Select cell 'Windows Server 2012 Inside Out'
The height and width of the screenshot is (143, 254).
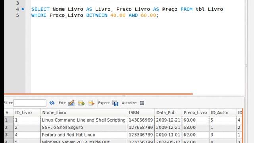coord(84,141)
